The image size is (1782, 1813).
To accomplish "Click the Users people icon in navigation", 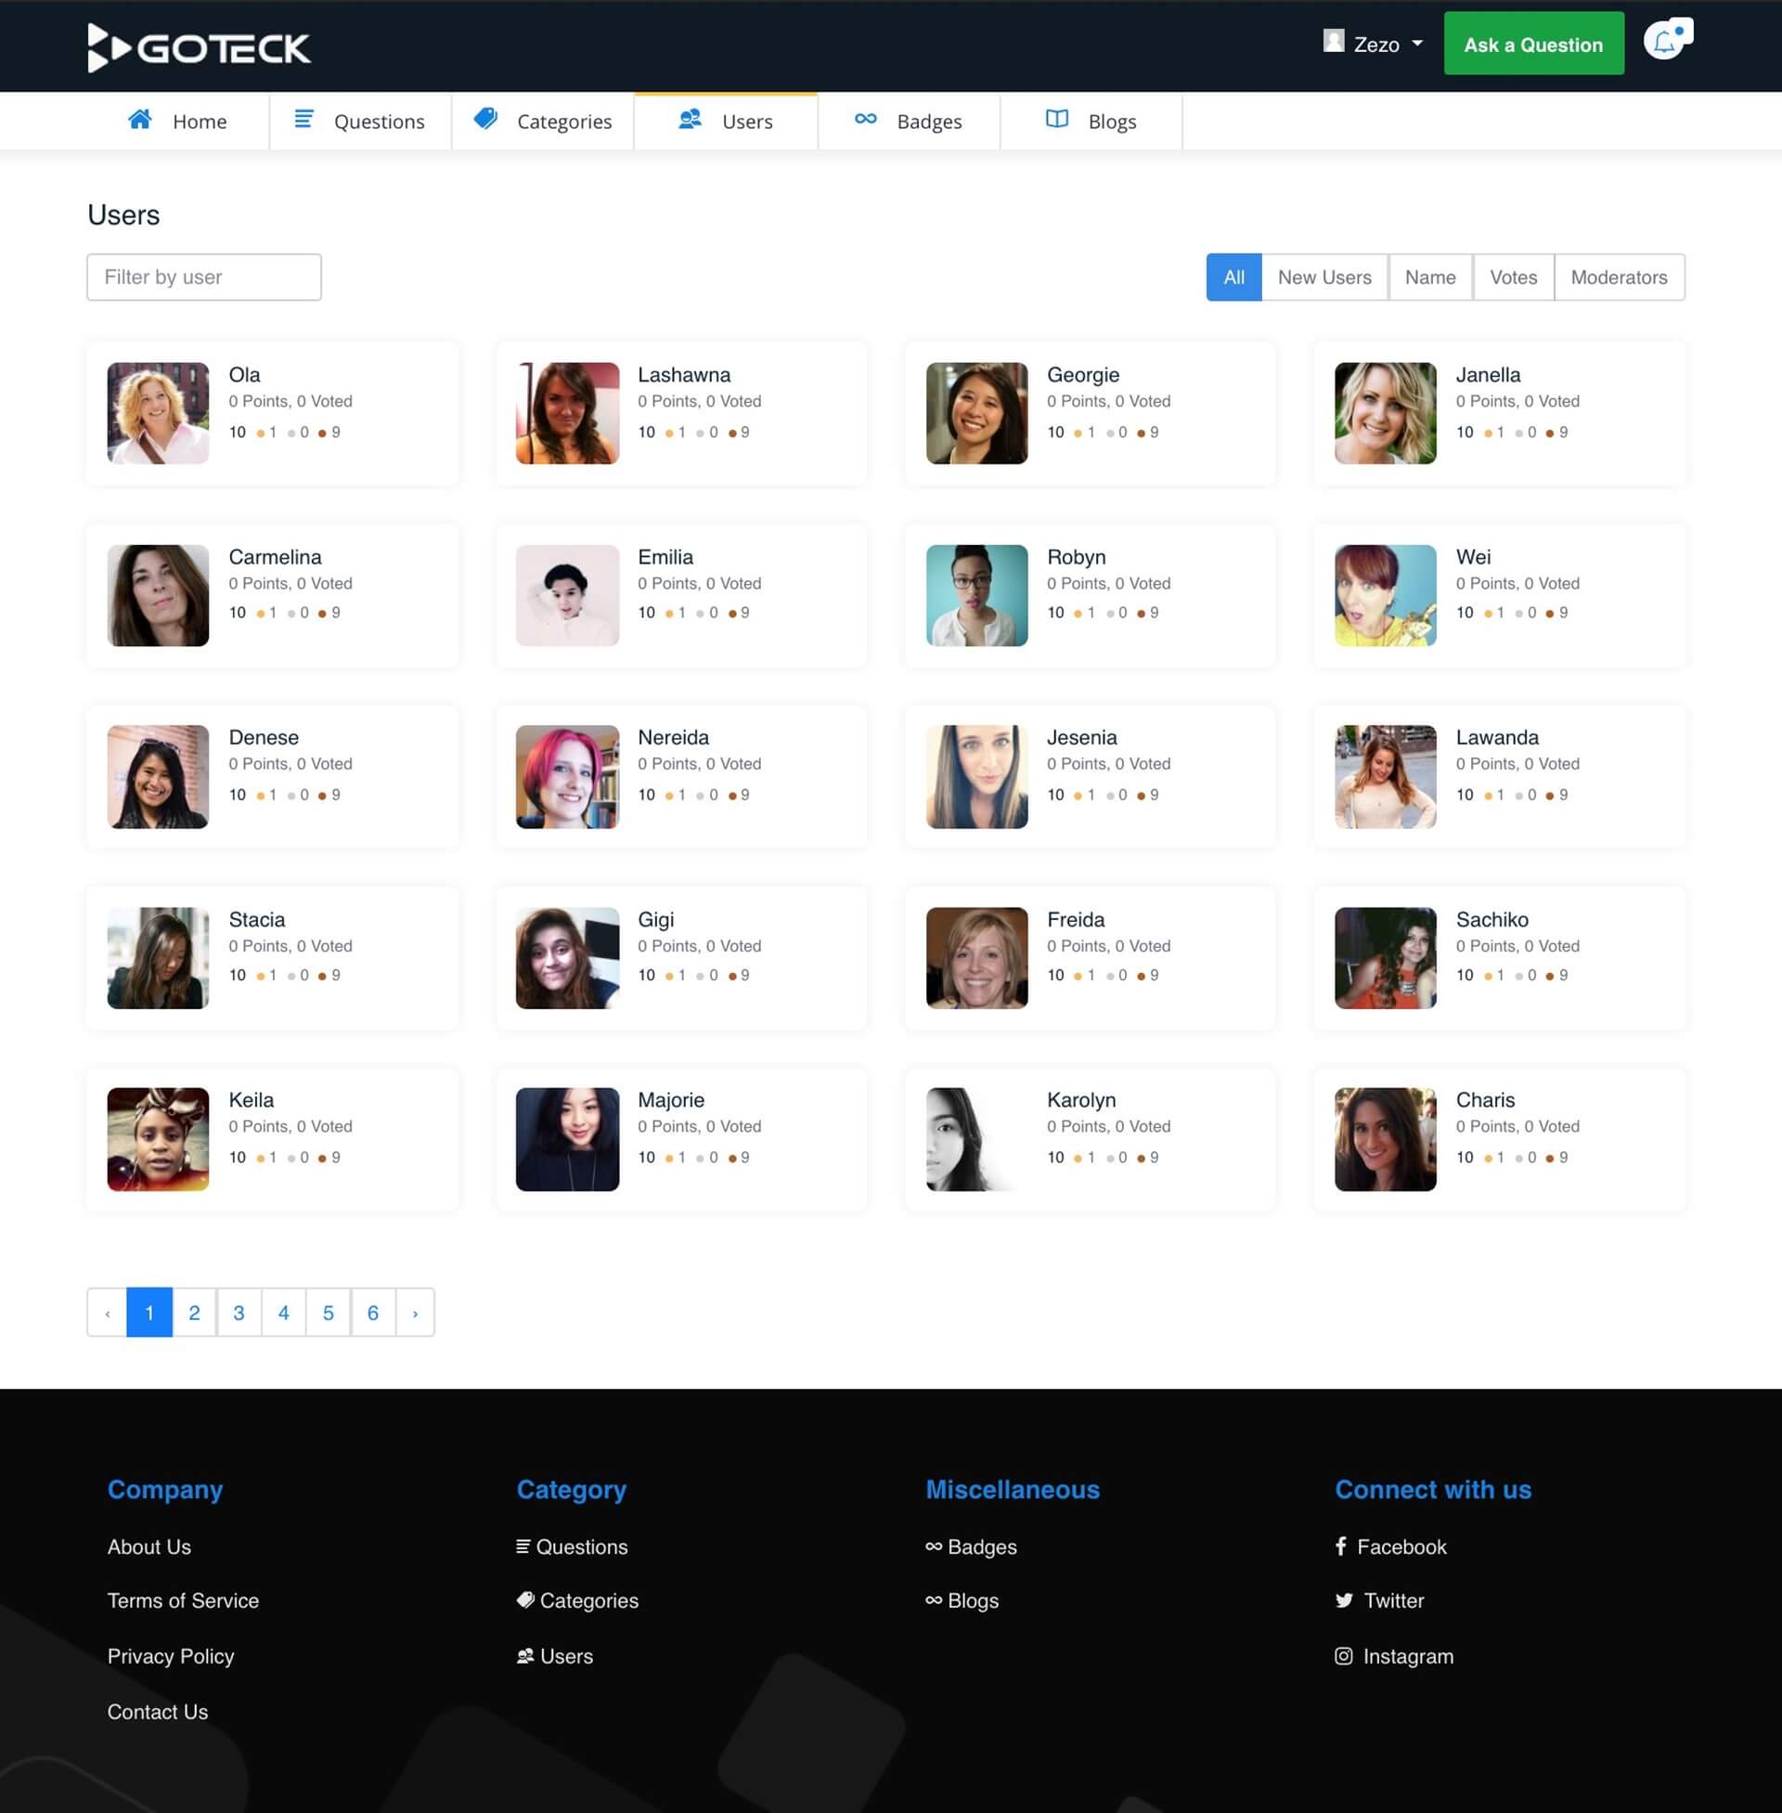I will (x=689, y=119).
